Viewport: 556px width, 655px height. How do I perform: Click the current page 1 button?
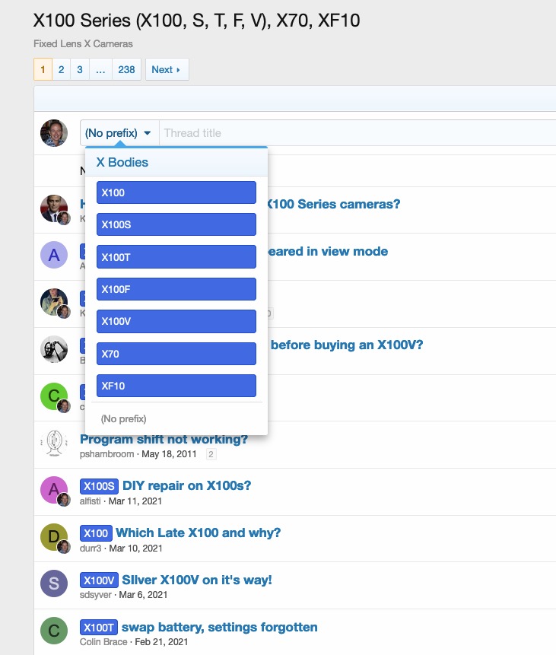tap(43, 69)
